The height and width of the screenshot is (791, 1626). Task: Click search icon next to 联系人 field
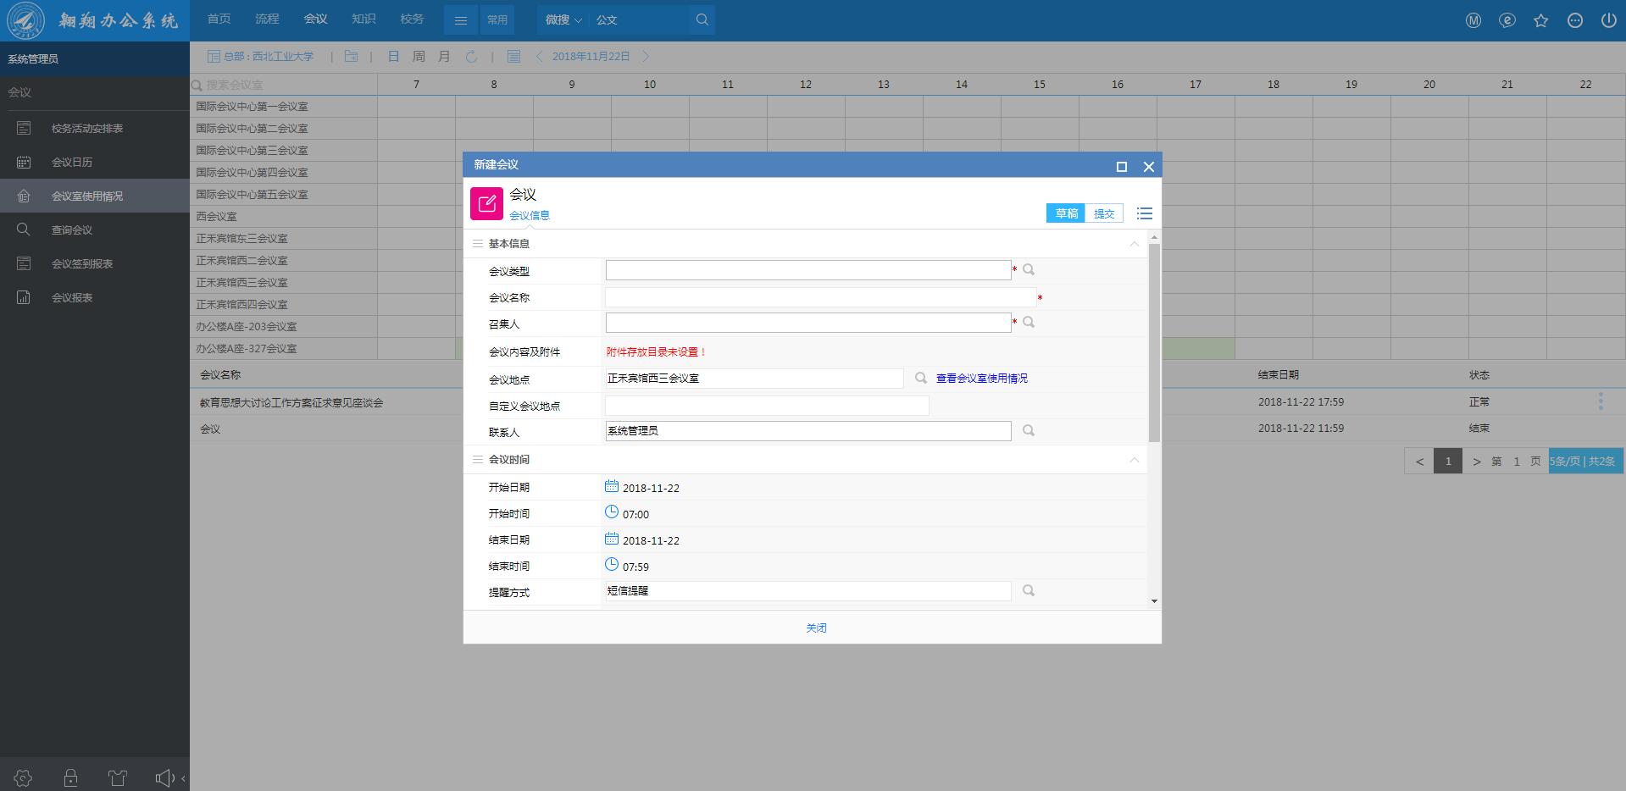pyautogui.click(x=1029, y=431)
